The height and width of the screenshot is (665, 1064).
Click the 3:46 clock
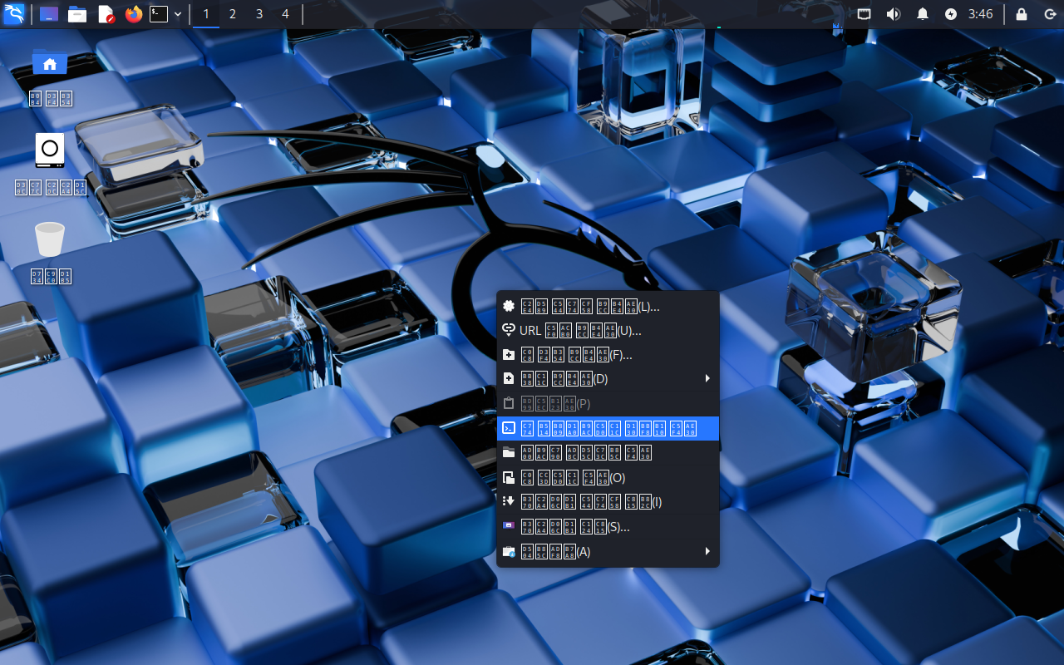tap(981, 14)
